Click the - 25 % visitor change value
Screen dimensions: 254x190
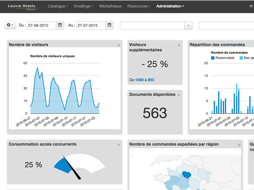pos(155,64)
